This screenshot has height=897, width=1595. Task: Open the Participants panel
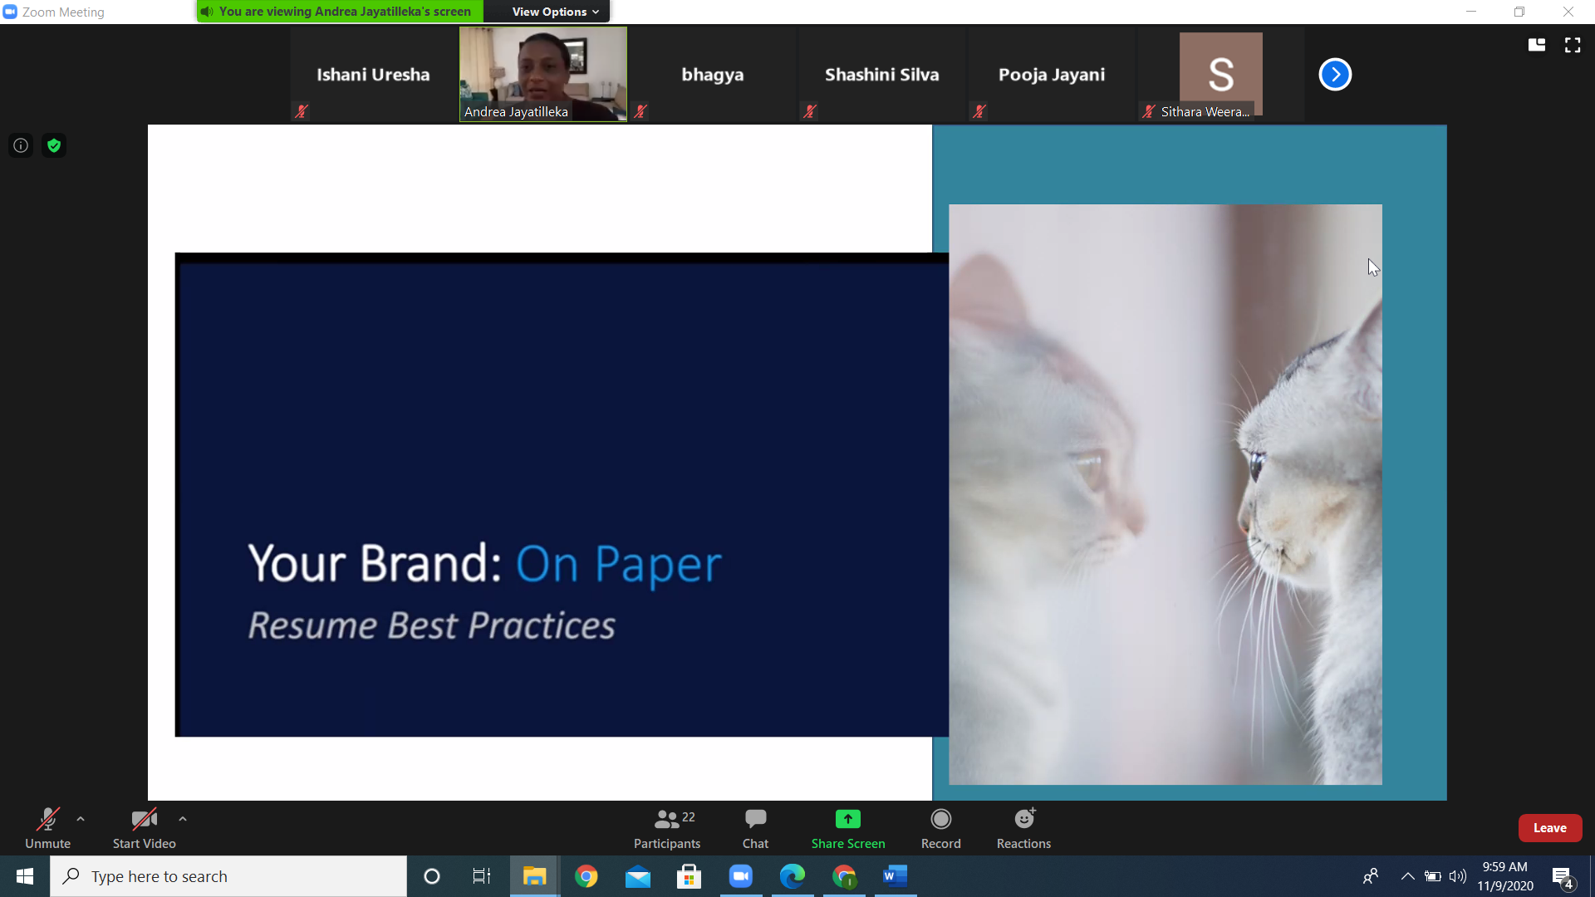[x=667, y=828]
